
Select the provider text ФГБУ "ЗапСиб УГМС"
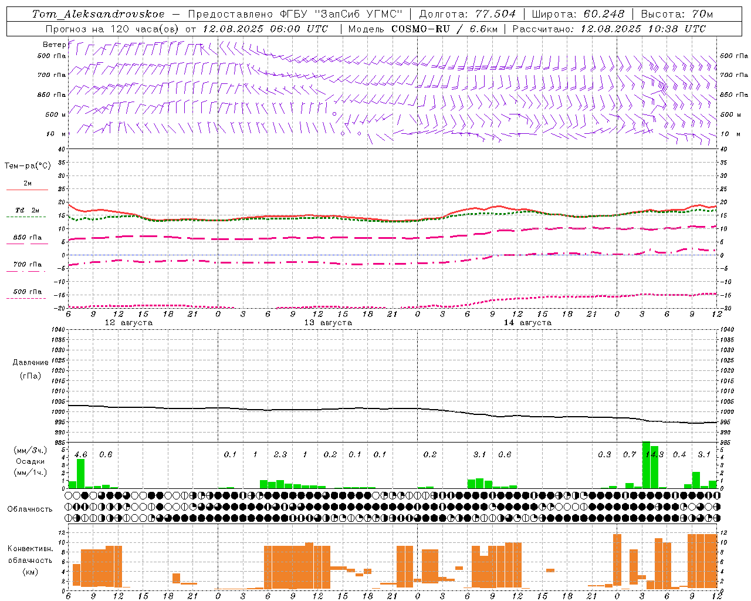click(x=341, y=14)
